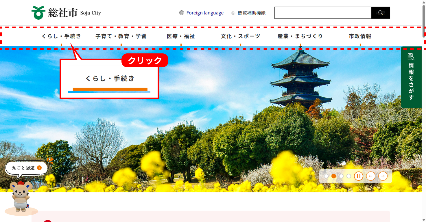Image resolution: width=426 pixels, height=222 pixels.
Task: Expand the 子育て・教育・学習 menu
Action: (x=121, y=36)
